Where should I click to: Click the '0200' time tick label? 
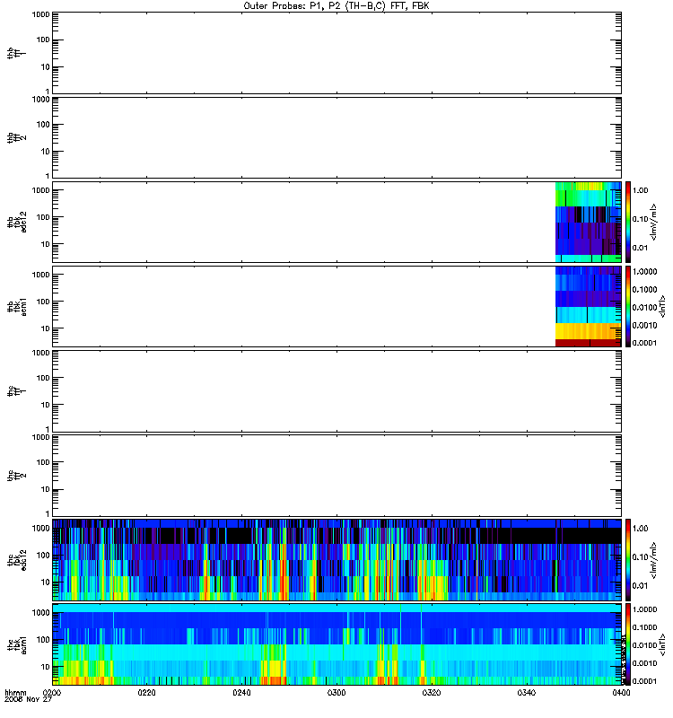coord(52,693)
